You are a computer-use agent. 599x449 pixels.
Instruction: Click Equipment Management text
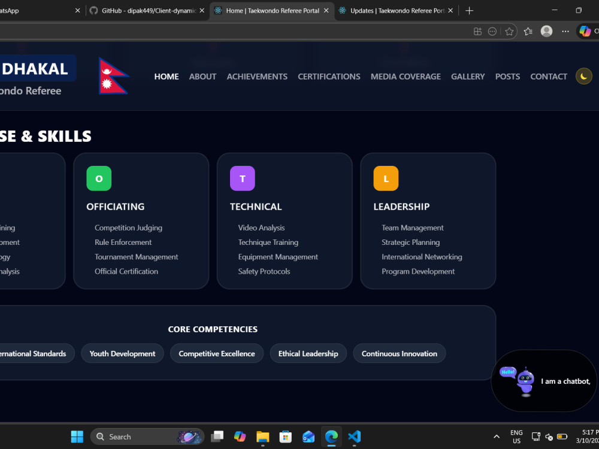coord(278,257)
